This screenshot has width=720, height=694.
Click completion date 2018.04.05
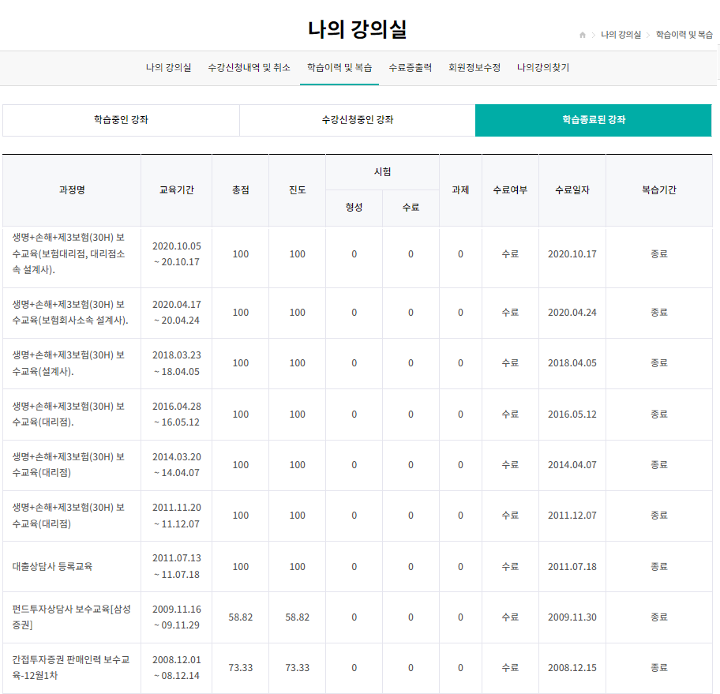tap(572, 363)
